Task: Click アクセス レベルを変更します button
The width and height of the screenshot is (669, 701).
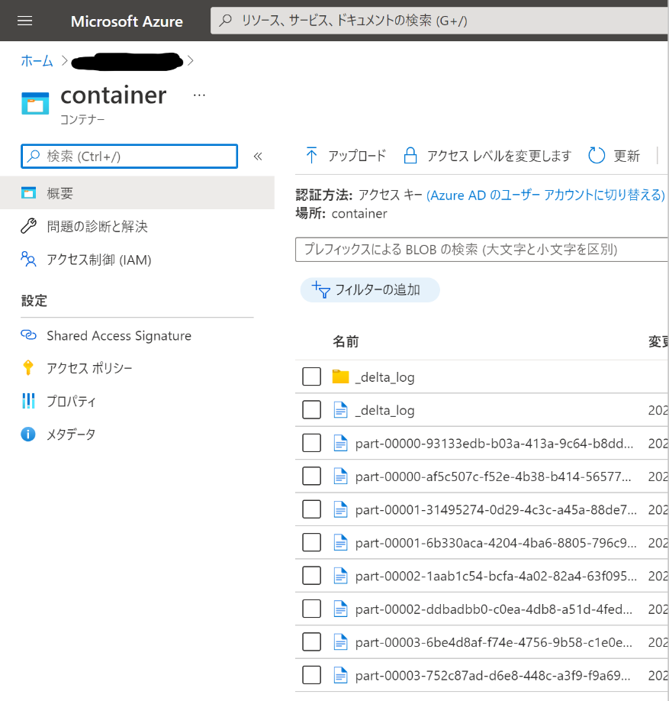Action: pos(487,156)
